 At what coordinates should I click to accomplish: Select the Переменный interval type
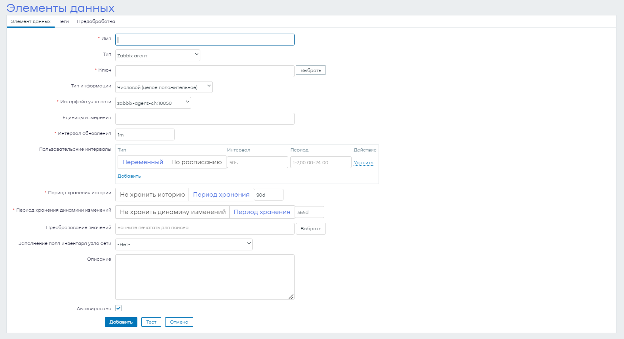[143, 162]
